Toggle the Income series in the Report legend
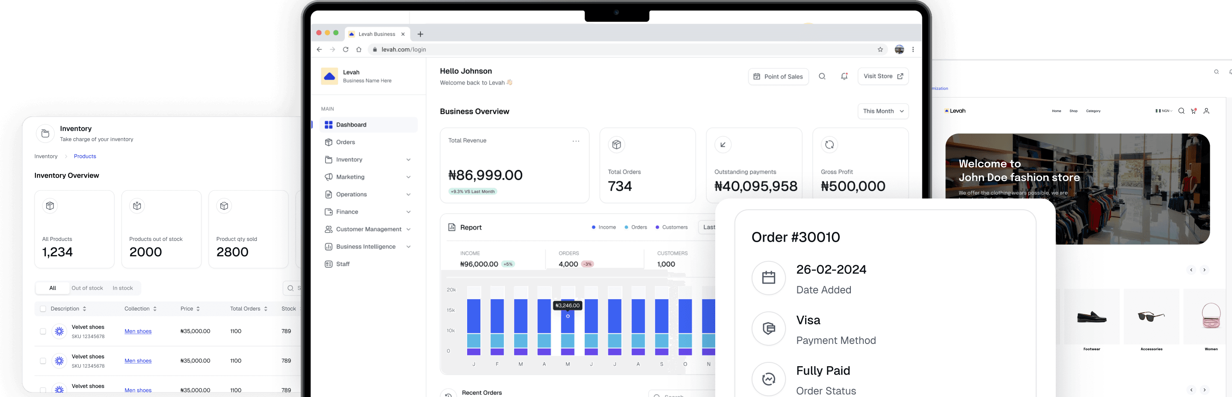 pyautogui.click(x=604, y=227)
